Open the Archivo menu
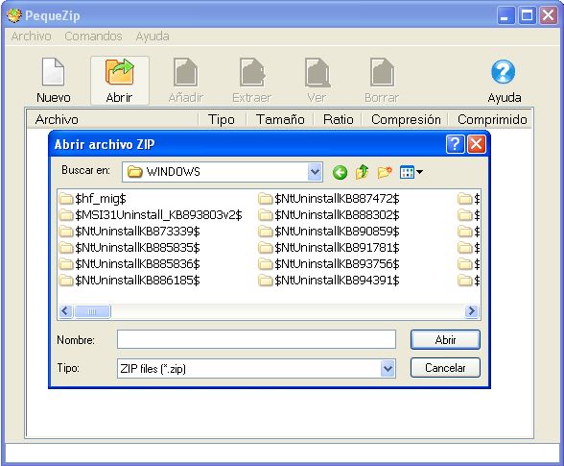This screenshot has width=564, height=466. 32,37
